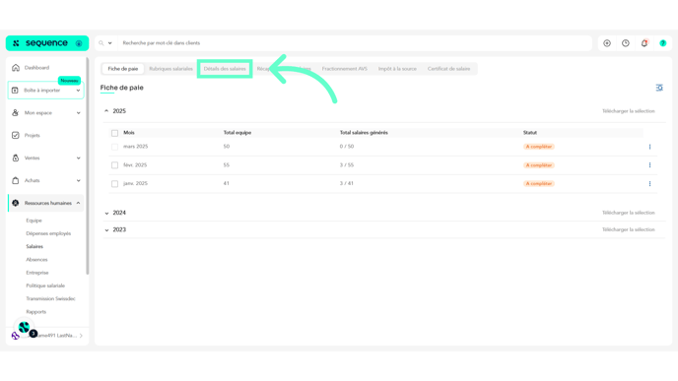Switch to Fractionnement AVS tab
Screen dimensions: 678x381
tap(345, 69)
